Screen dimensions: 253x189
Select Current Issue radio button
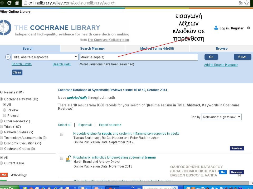(x=2, y=163)
